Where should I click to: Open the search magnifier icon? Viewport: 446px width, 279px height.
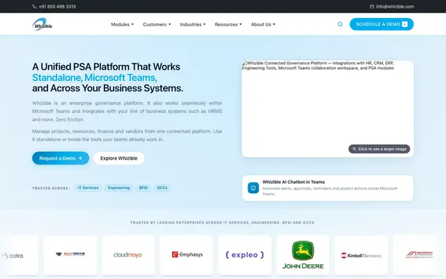point(340,24)
